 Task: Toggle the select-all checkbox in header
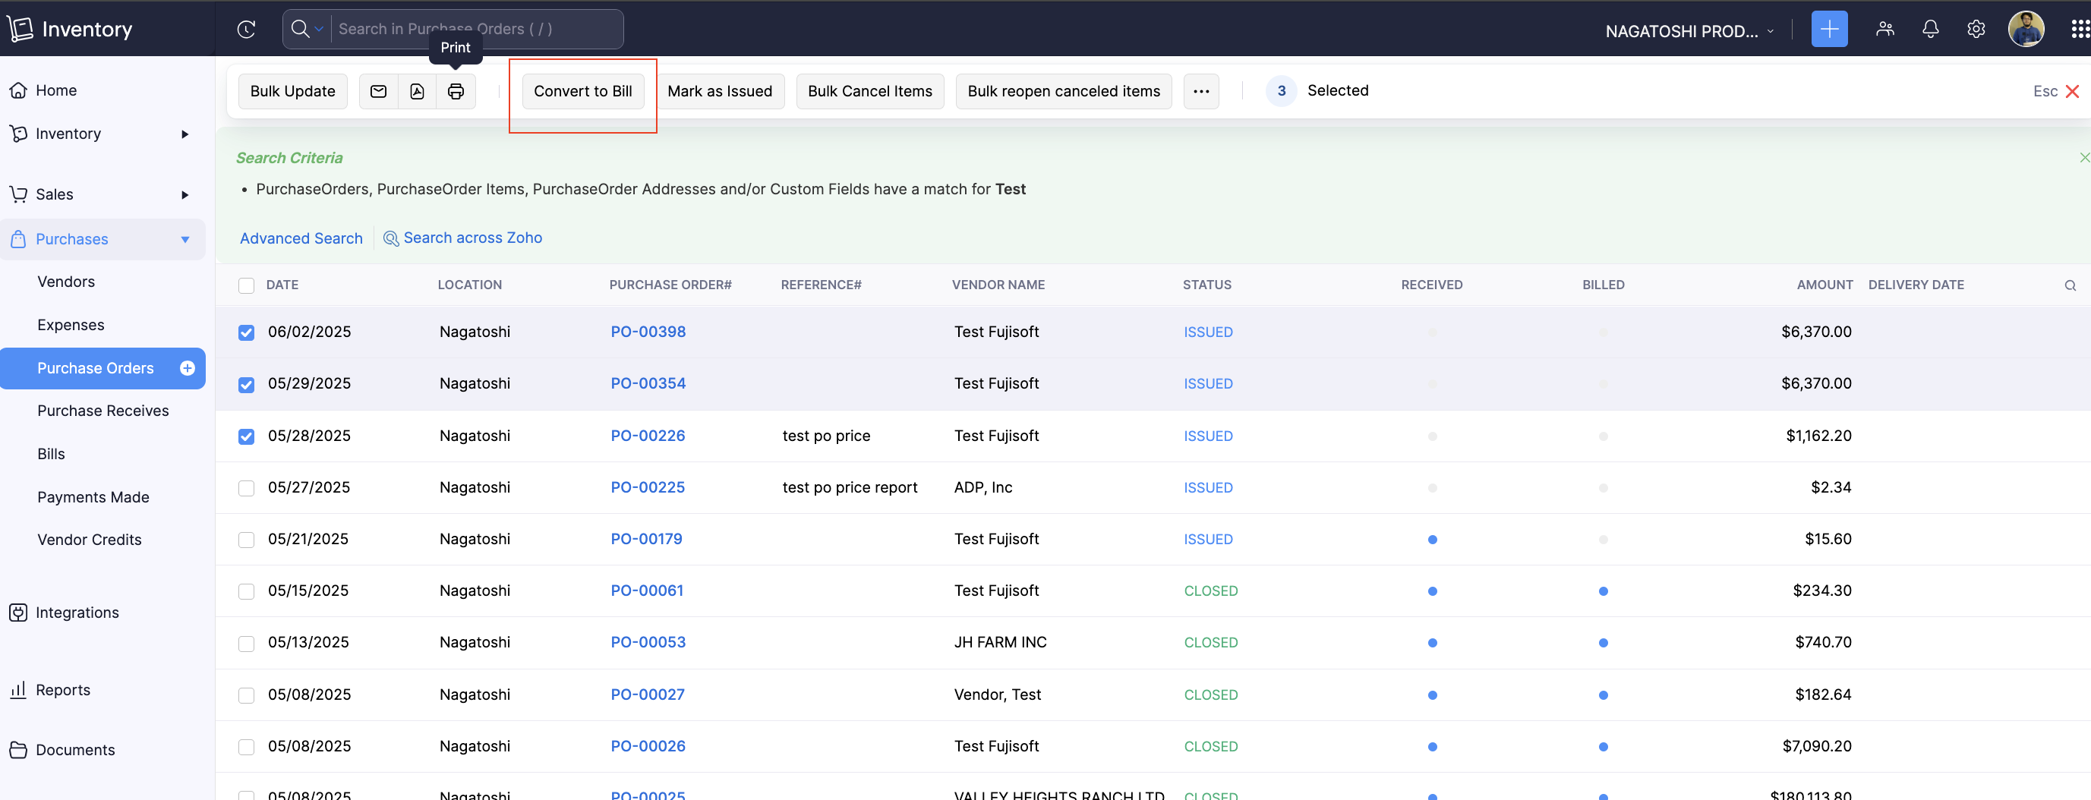coord(246,285)
